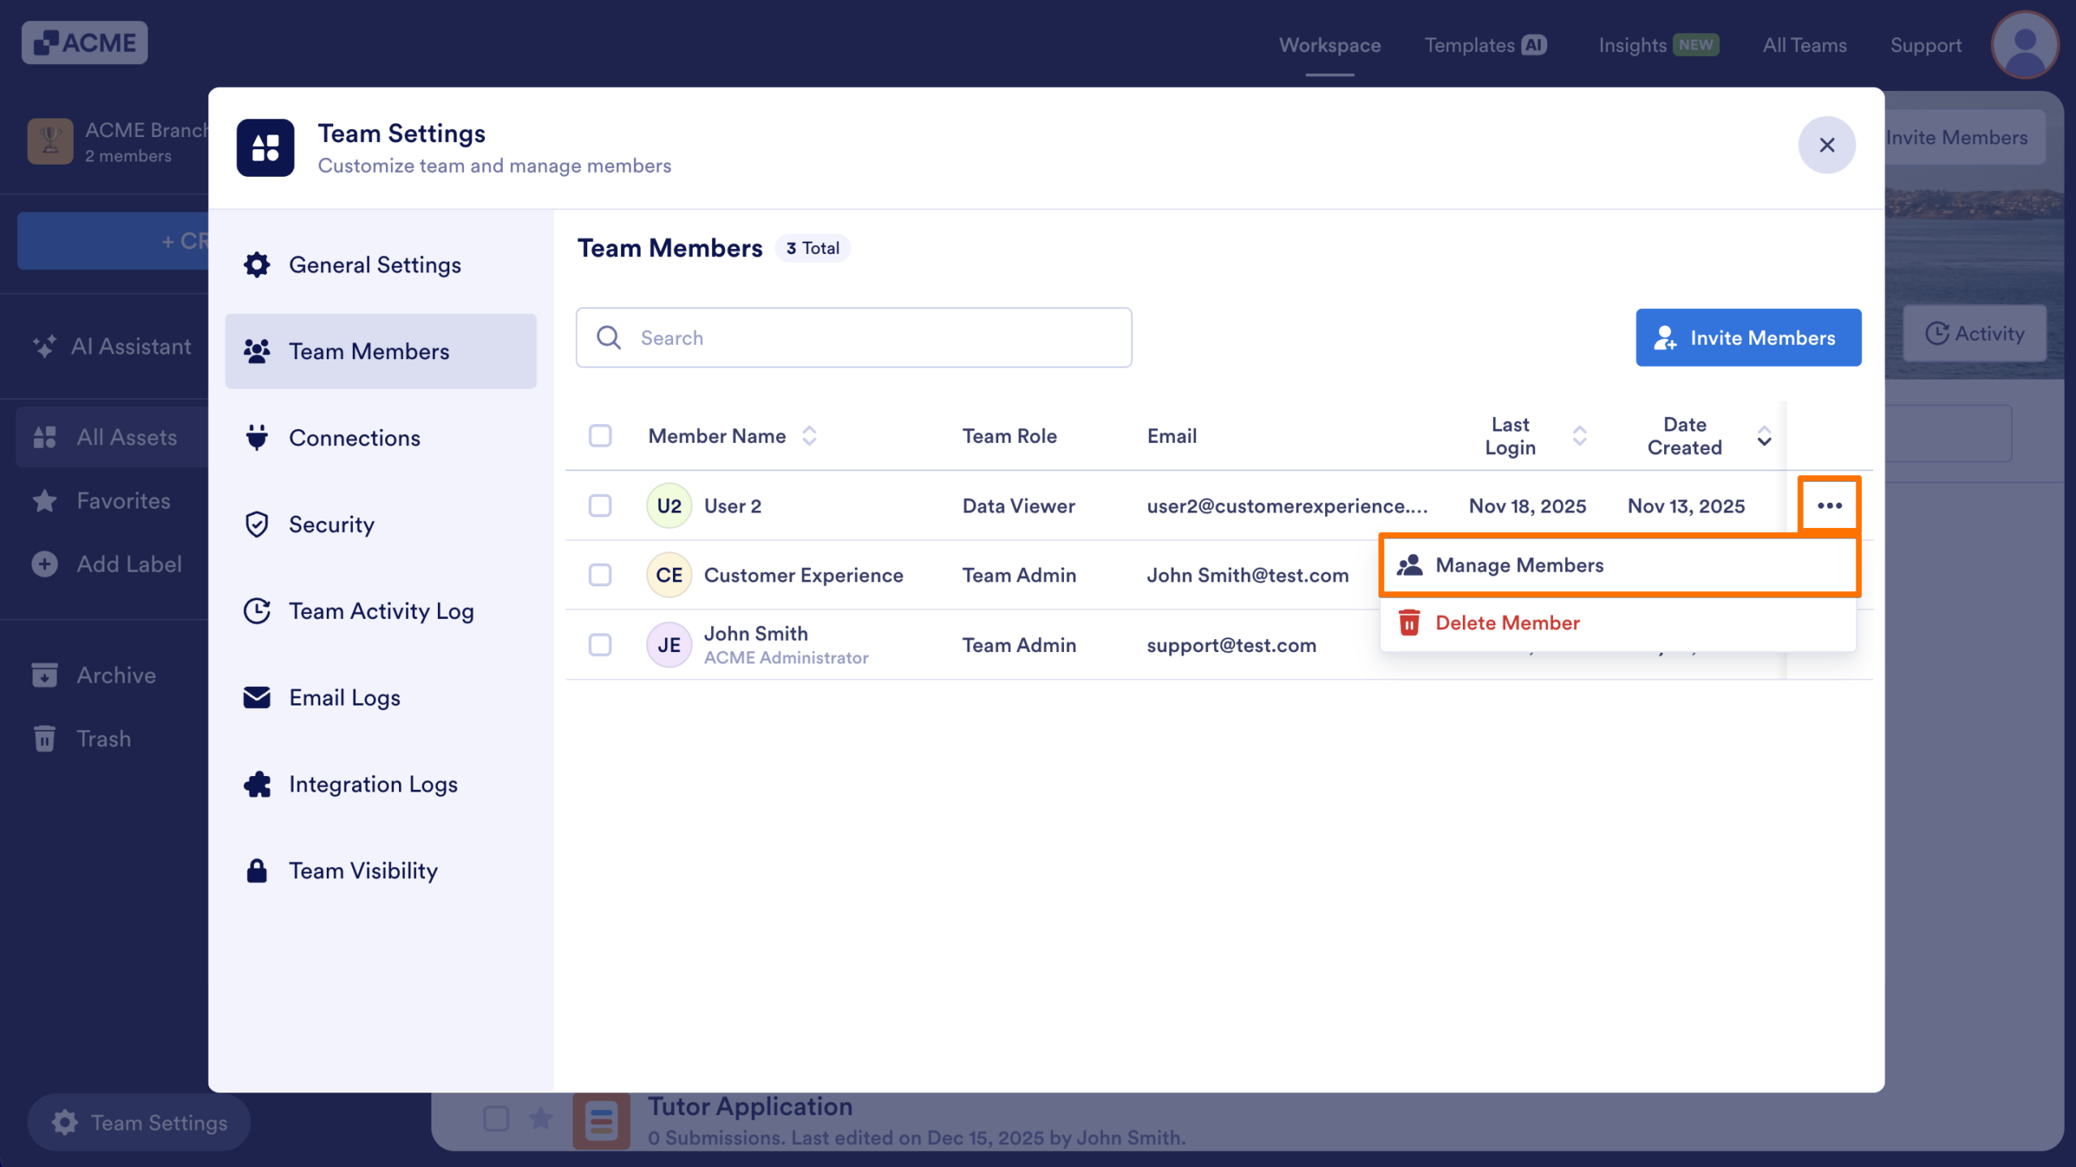Click the Trash icon in the sidebar
2076x1167 pixels.
click(43, 738)
